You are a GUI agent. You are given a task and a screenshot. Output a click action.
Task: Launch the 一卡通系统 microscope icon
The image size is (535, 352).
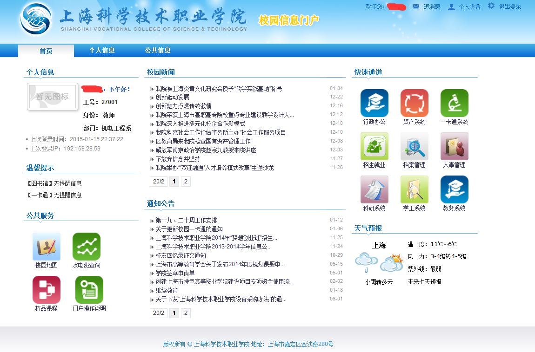tap(454, 103)
